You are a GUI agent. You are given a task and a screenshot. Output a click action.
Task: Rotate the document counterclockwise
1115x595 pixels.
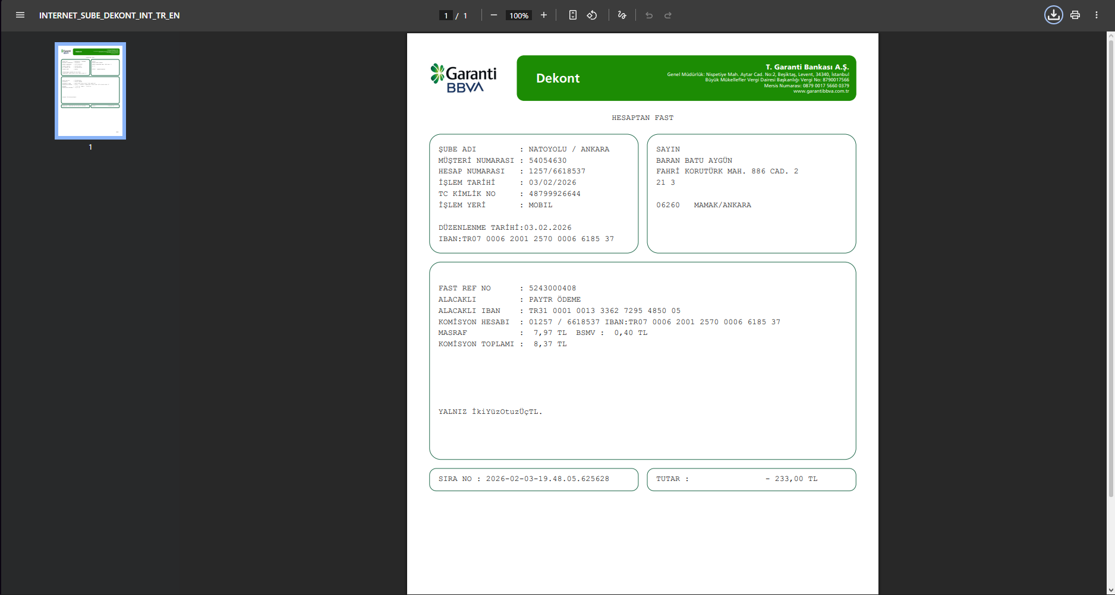(592, 15)
